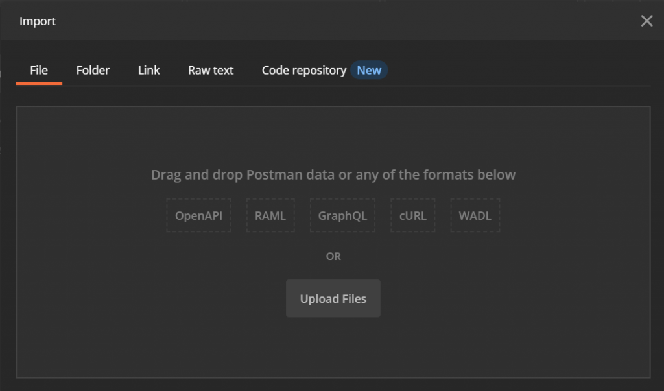
Task: Click empty tab strip right of New badge
Action: (x=519, y=70)
